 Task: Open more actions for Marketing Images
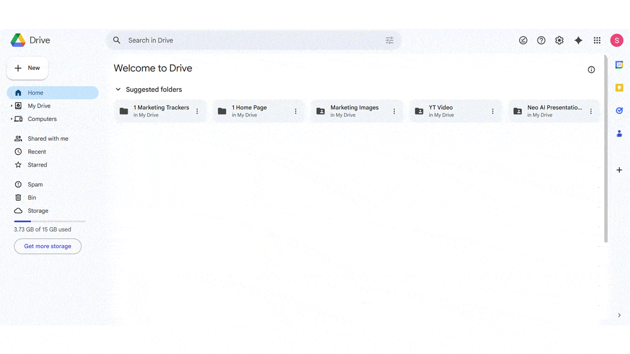394,111
